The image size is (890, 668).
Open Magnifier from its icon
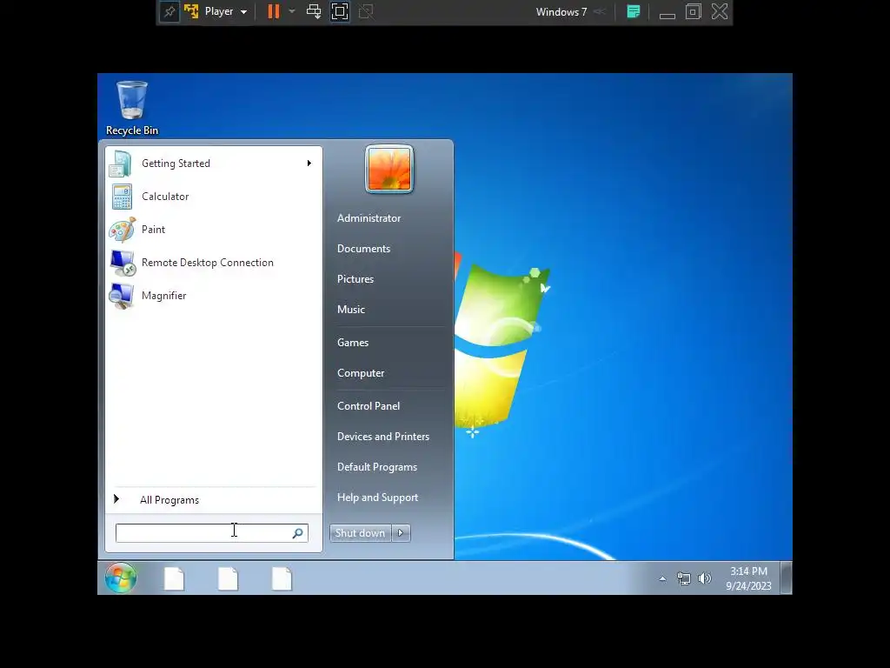122,296
